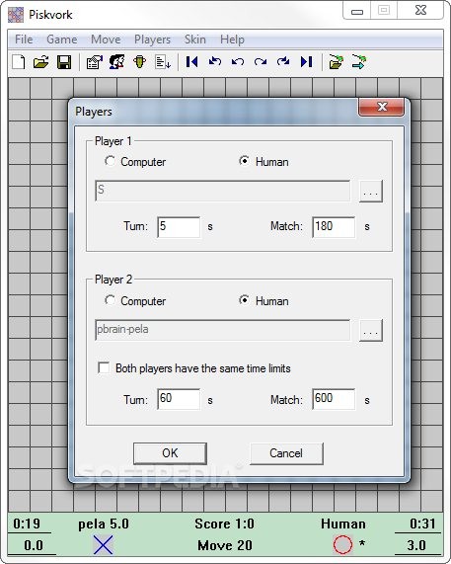
Task: Click the 'Score 1:0' status text
Action: [x=224, y=524]
